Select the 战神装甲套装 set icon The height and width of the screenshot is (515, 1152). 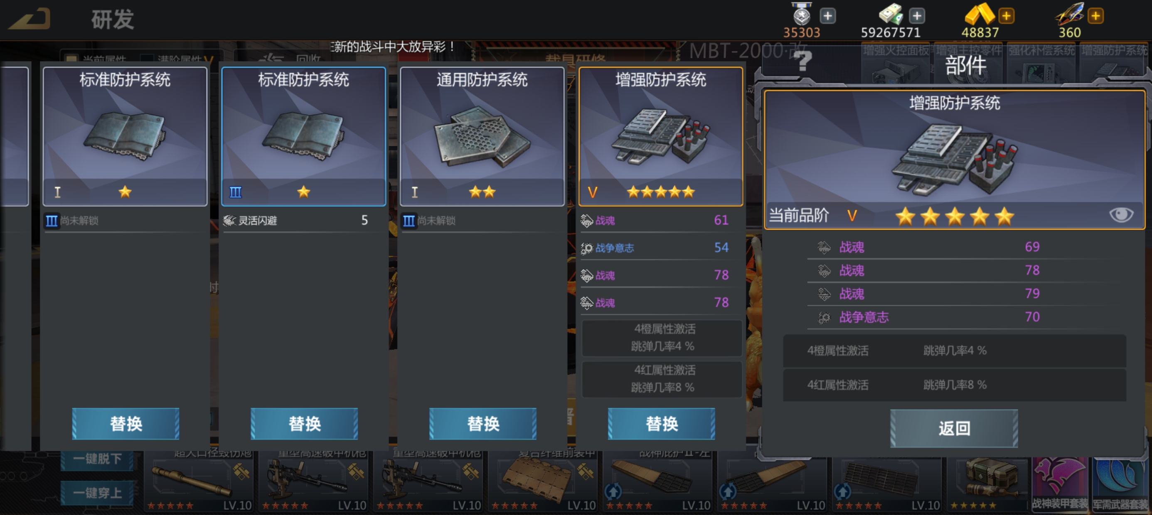pos(1060,484)
